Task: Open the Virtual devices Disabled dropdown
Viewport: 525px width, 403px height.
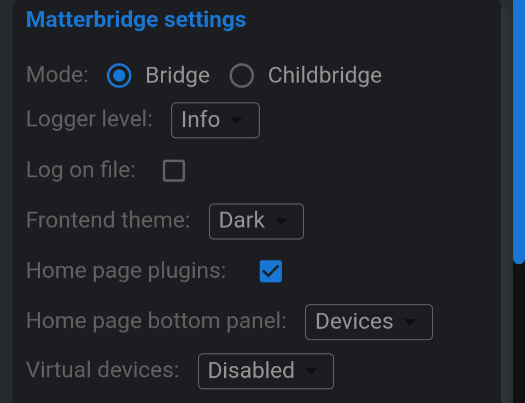Action: point(266,371)
